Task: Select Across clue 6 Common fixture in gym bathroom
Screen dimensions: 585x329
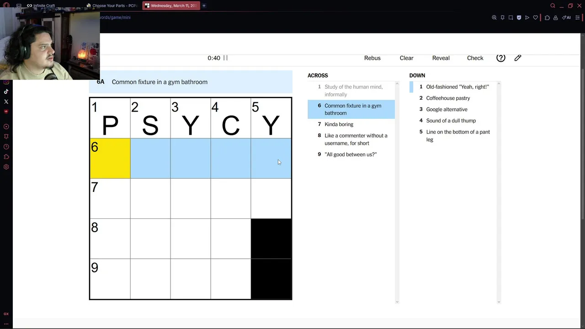Action: 351,109
